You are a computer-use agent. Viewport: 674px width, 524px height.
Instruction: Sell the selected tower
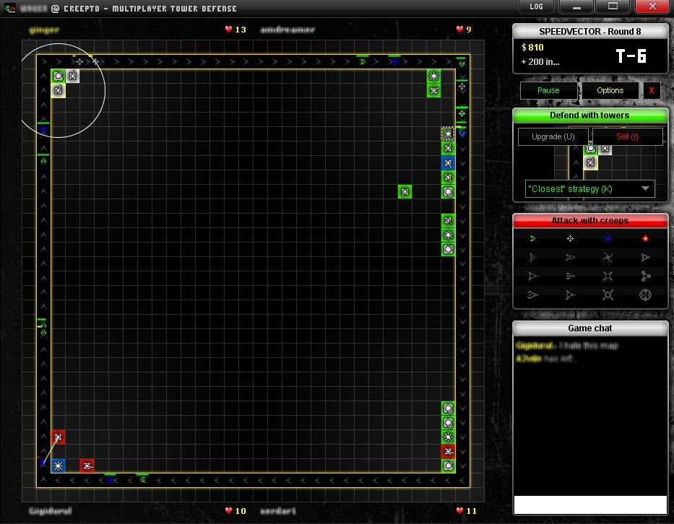[x=627, y=136]
